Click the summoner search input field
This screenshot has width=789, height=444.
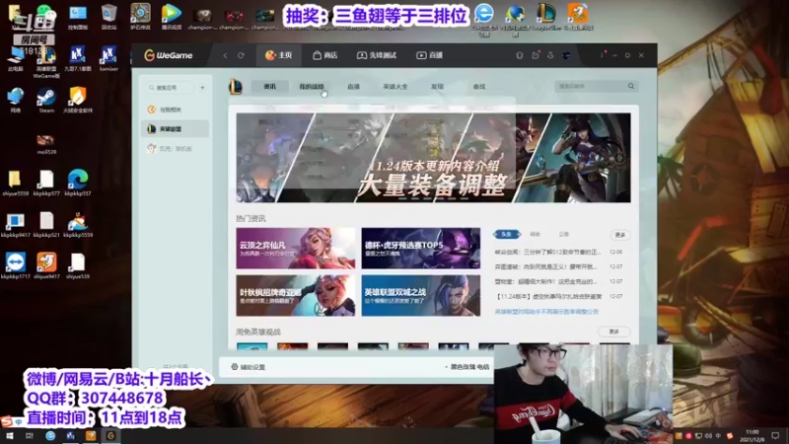pyautogui.click(x=590, y=86)
